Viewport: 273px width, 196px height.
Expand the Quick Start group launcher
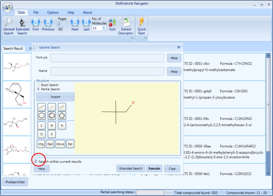coord(145,38)
